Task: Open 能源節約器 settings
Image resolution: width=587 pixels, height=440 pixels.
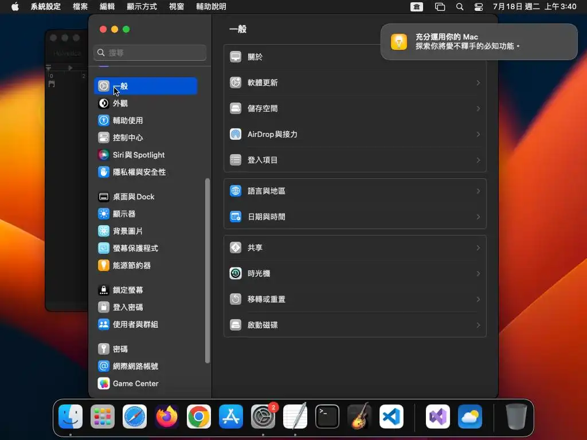Action: tap(146, 266)
